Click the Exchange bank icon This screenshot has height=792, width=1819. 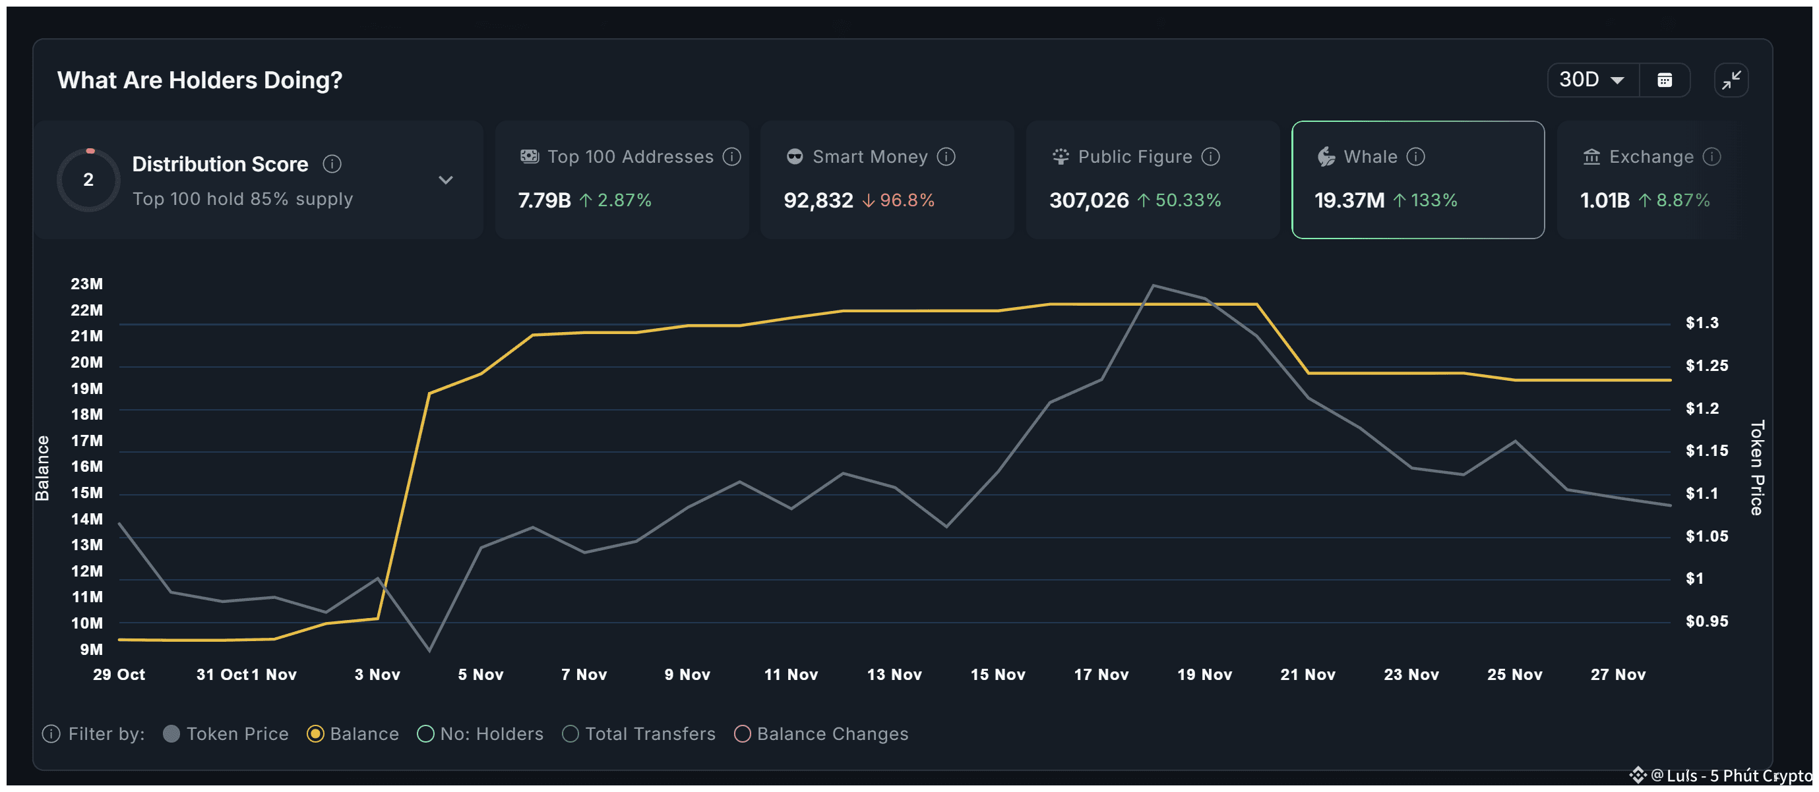click(1591, 157)
